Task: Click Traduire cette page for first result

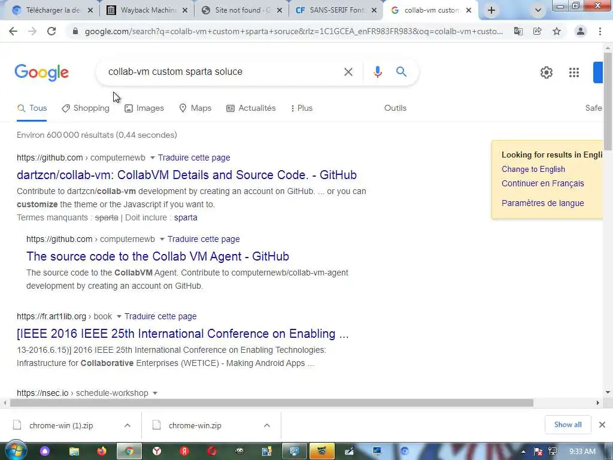Action: (x=194, y=158)
